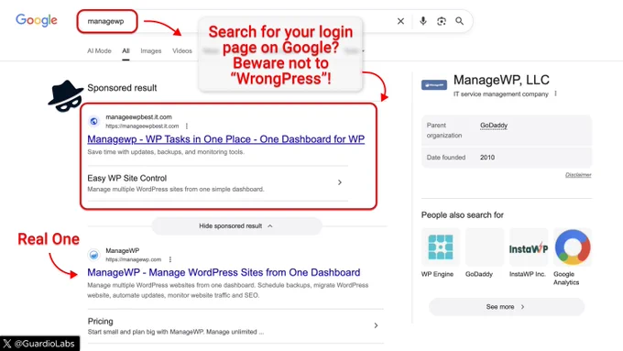Start voice search with the microphone icon
The height and width of the screenshot is (351, 623).
coord(423,21)
